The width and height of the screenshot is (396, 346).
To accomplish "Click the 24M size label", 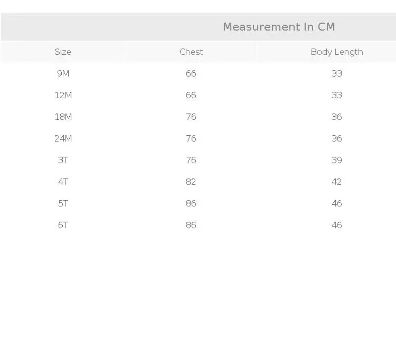I will pyautogui.click(x=63, y=138).
